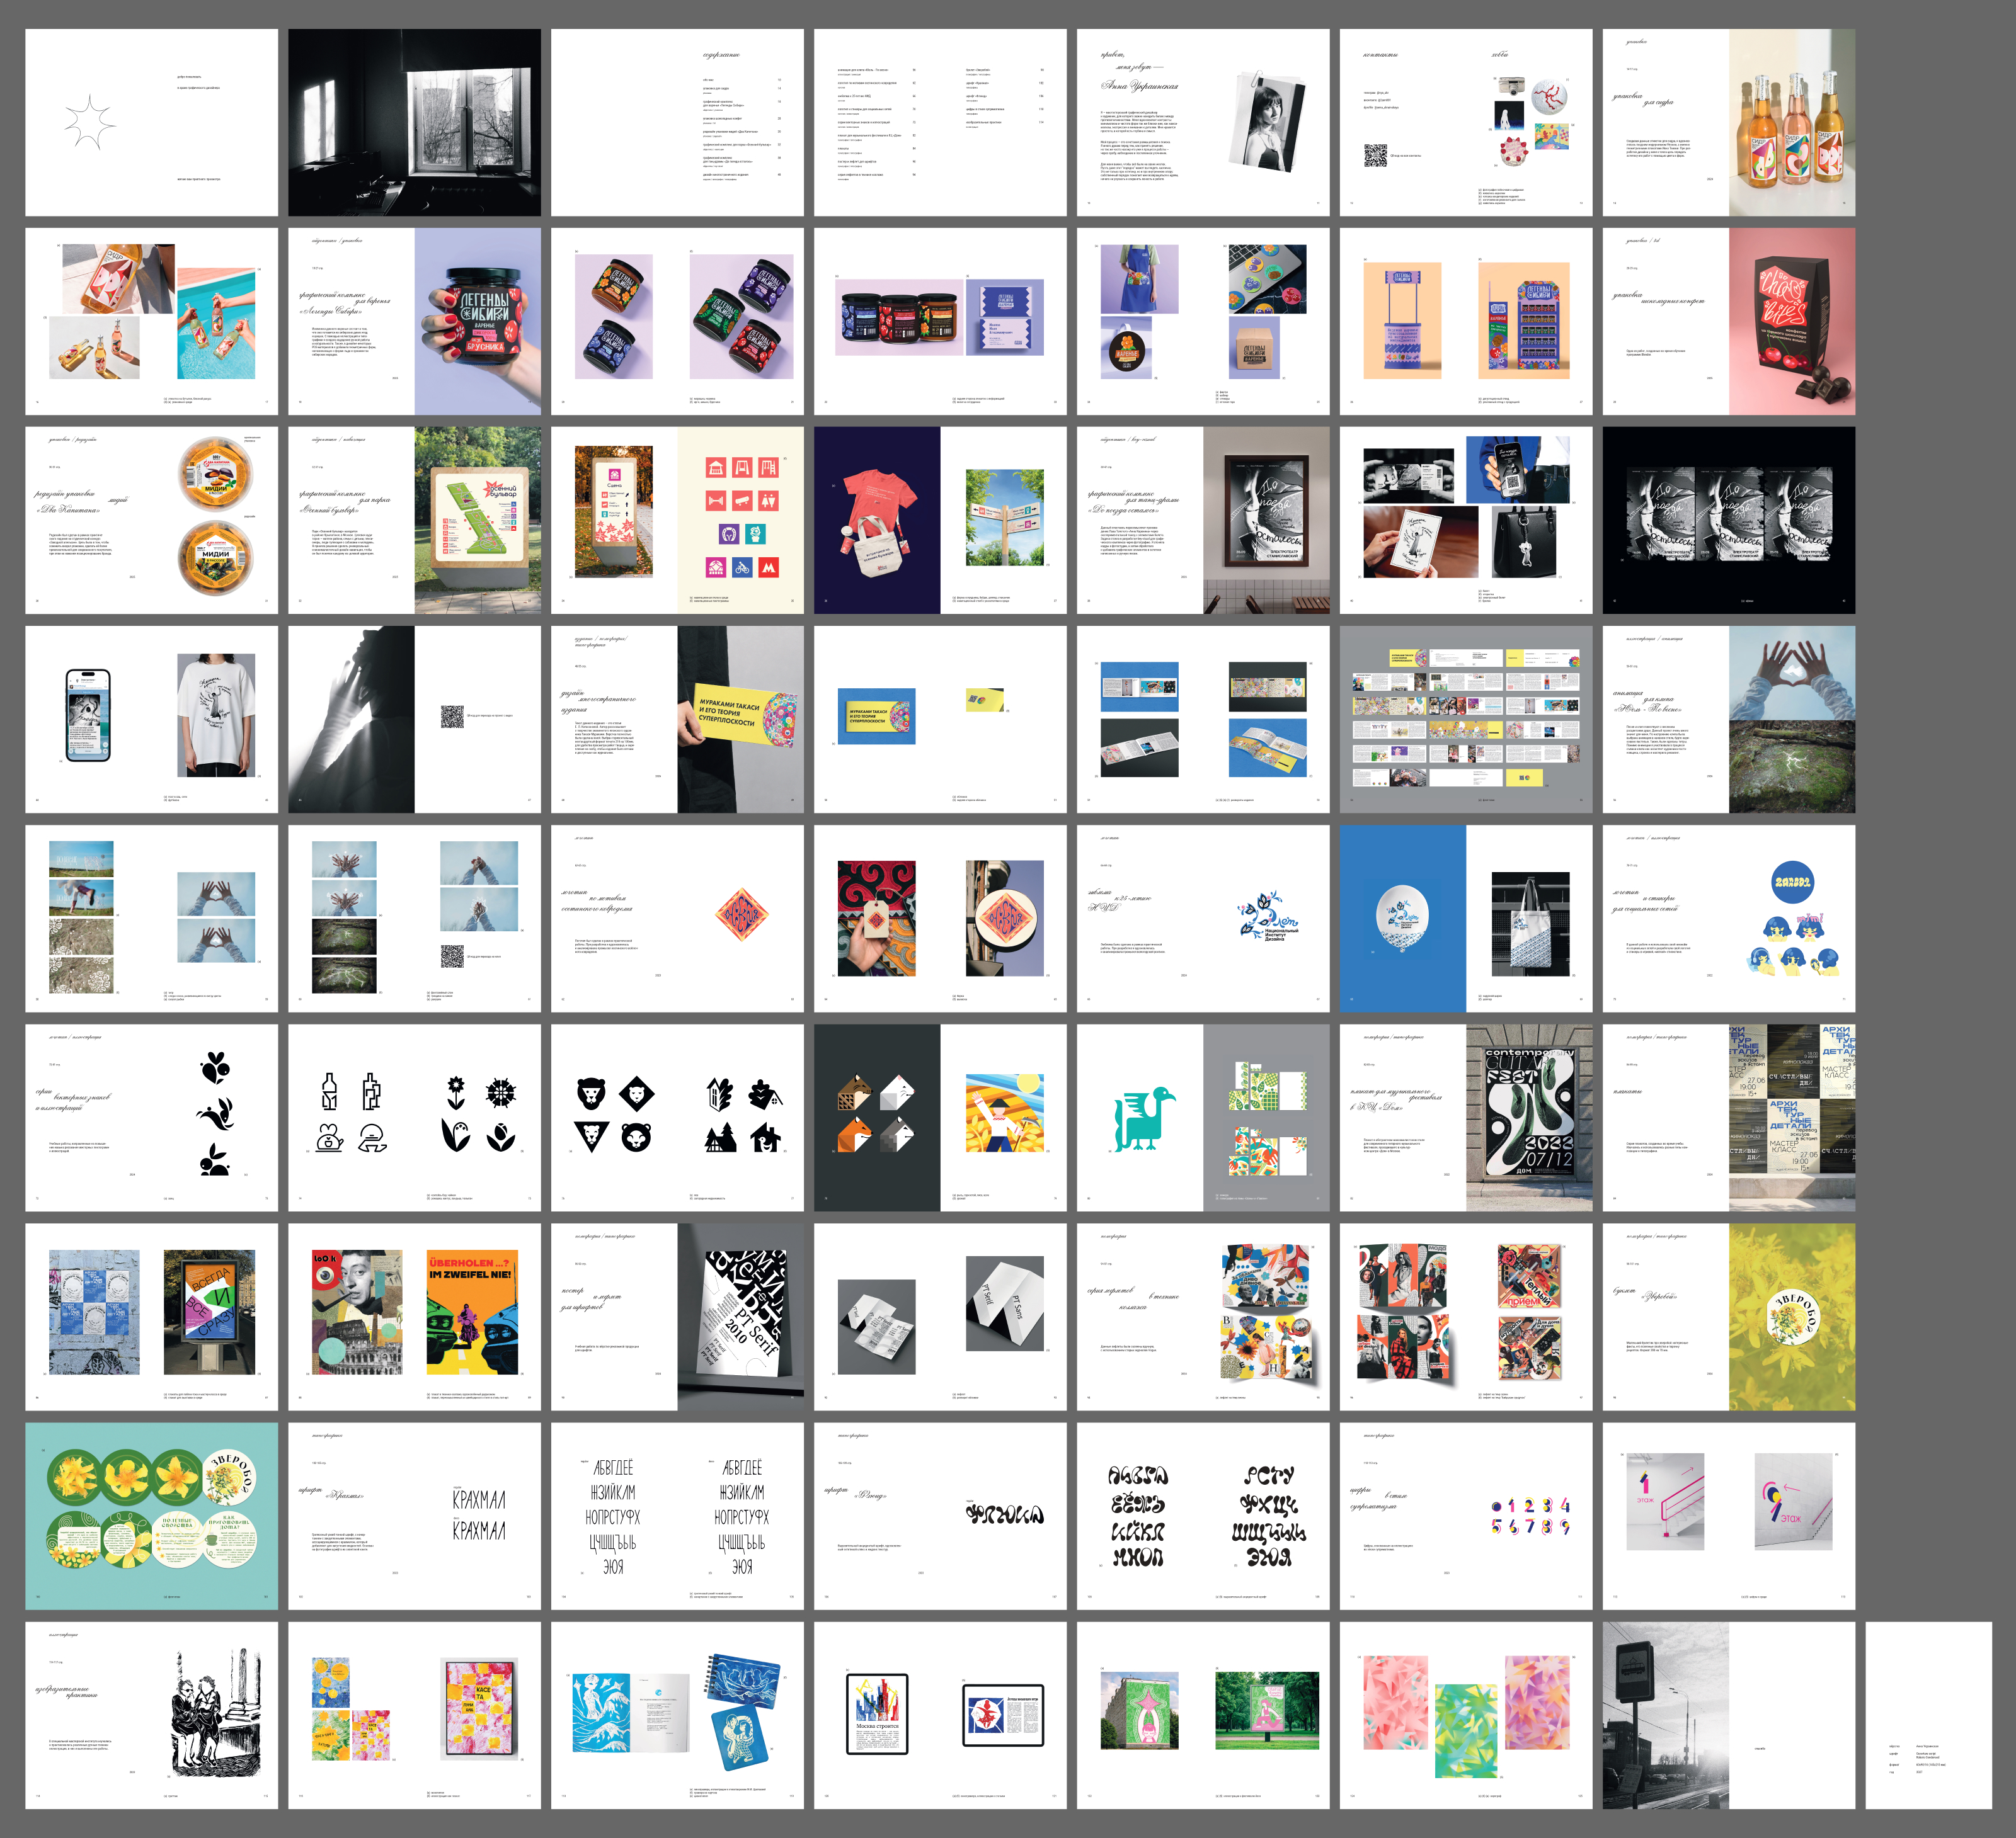Open the all-black spread with three posters
Screen dimensions: 2016x1838
tap(1729, 519)
